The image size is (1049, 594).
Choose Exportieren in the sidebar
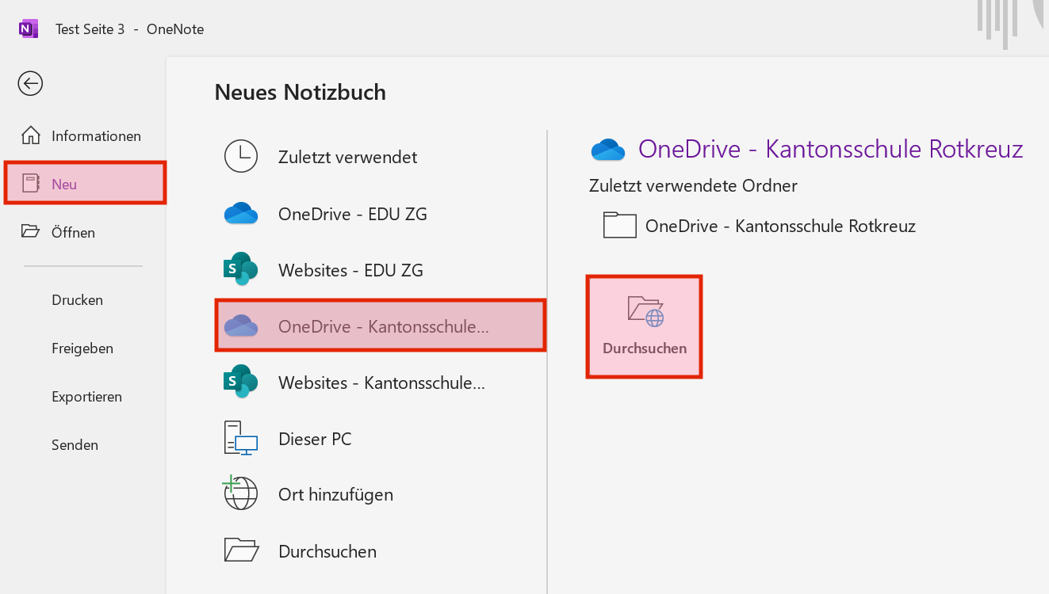86,397
